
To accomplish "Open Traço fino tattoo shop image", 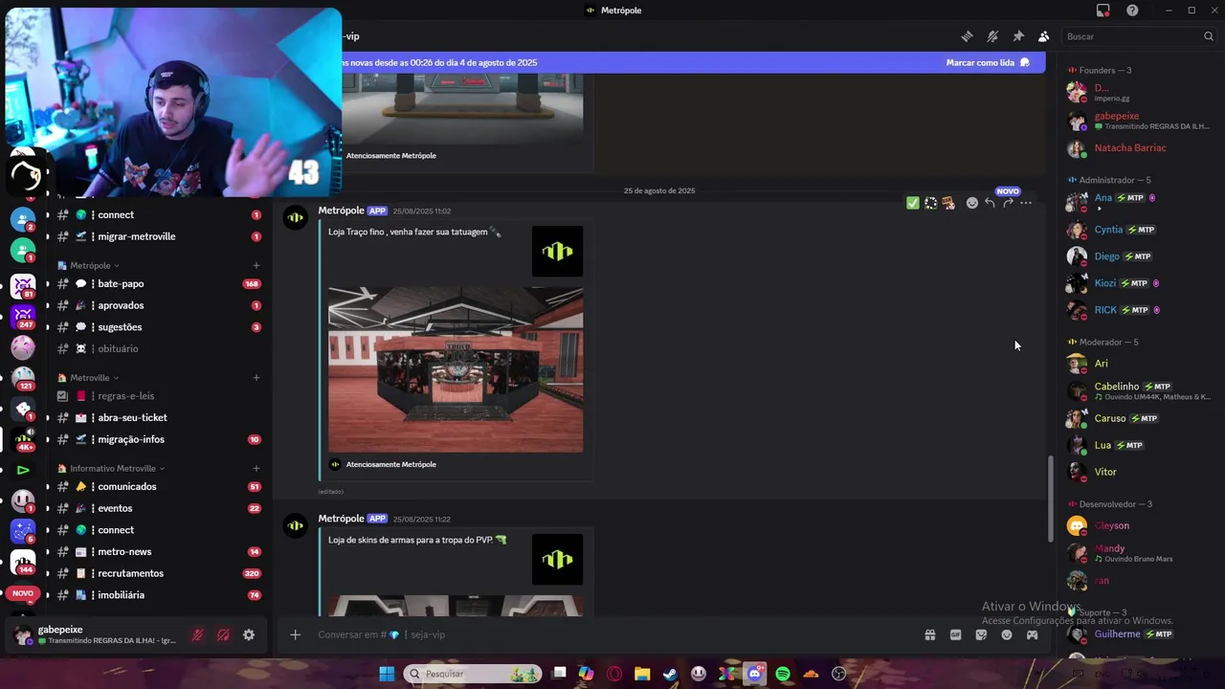I will (x=456, y=369).
